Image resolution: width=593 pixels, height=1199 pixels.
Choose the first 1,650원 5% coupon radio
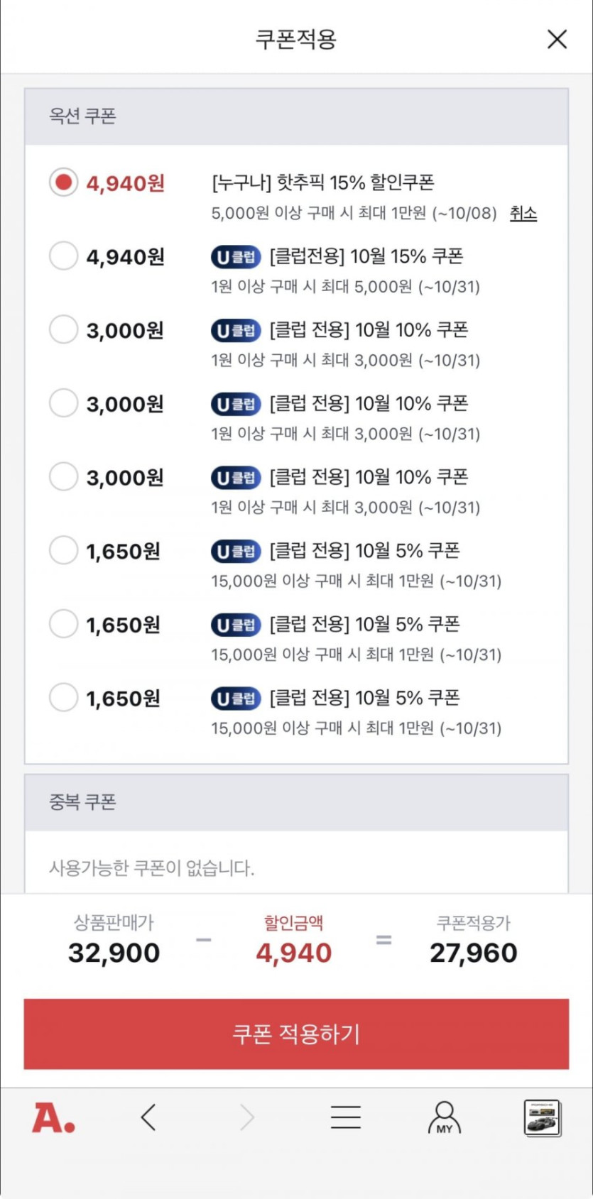[x=63, y=550]
